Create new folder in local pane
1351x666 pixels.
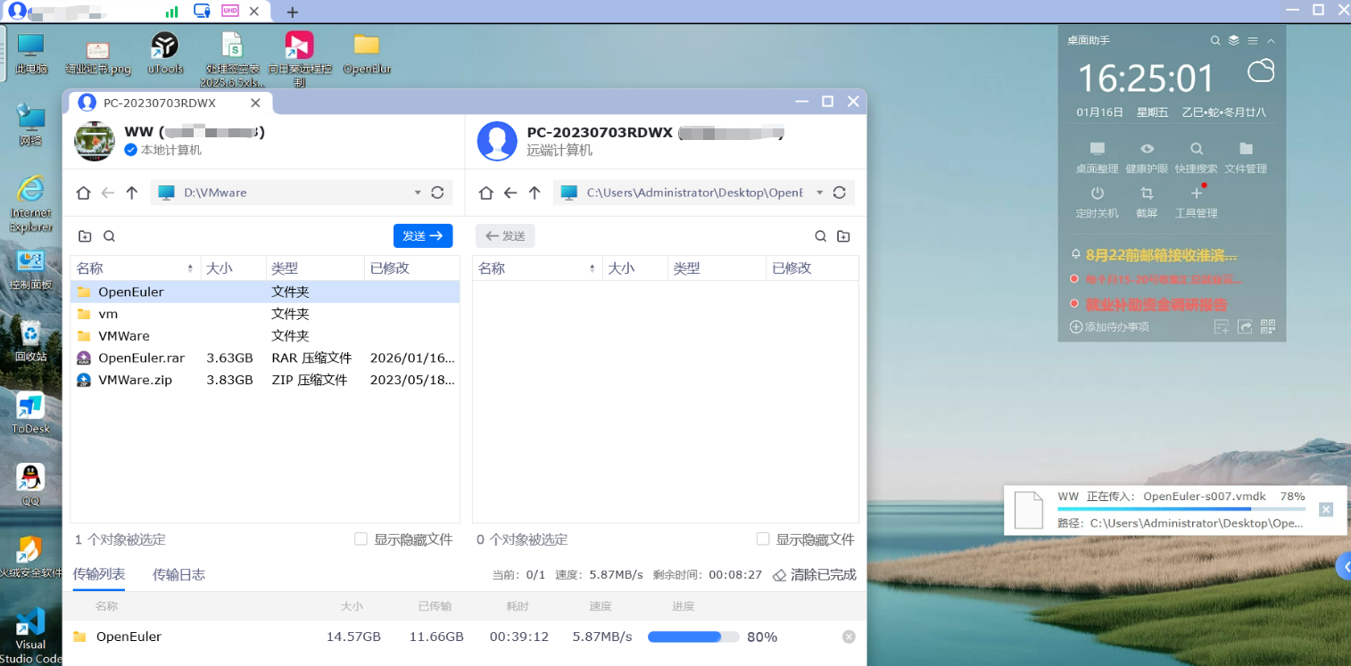[85, 236]
